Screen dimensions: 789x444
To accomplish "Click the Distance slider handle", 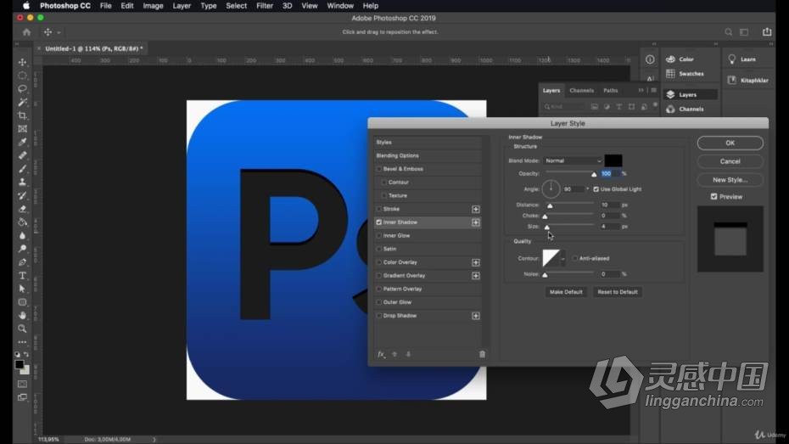I will (550, 206).
